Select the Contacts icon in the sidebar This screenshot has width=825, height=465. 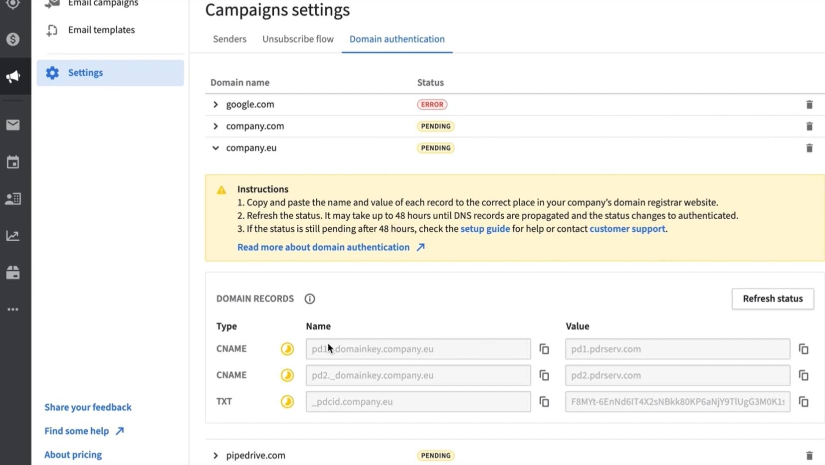12,199
